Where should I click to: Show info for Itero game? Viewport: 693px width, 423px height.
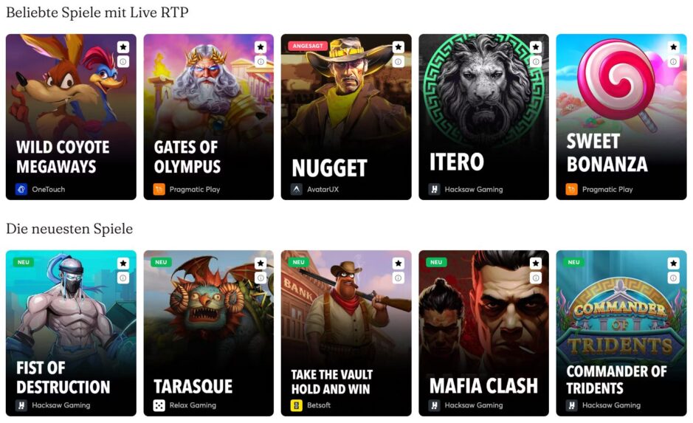point(536,61)
